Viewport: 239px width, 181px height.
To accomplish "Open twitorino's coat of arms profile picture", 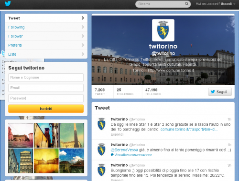I will [163, 30].
